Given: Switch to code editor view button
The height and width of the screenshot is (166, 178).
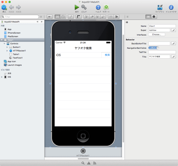Looking at the screenshot, I should pyautogui.click(x=63, y=17).
